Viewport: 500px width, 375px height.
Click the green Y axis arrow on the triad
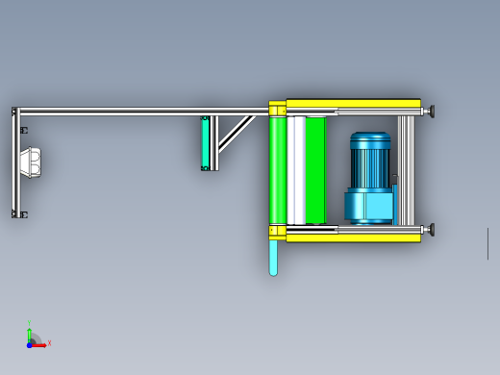(x=30, y=335)
